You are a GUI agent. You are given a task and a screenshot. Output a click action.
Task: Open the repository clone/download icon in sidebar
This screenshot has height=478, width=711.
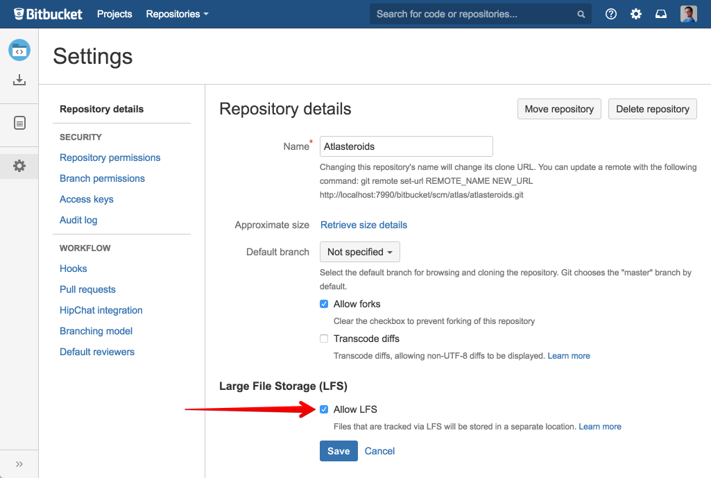(x=19, y=80)
